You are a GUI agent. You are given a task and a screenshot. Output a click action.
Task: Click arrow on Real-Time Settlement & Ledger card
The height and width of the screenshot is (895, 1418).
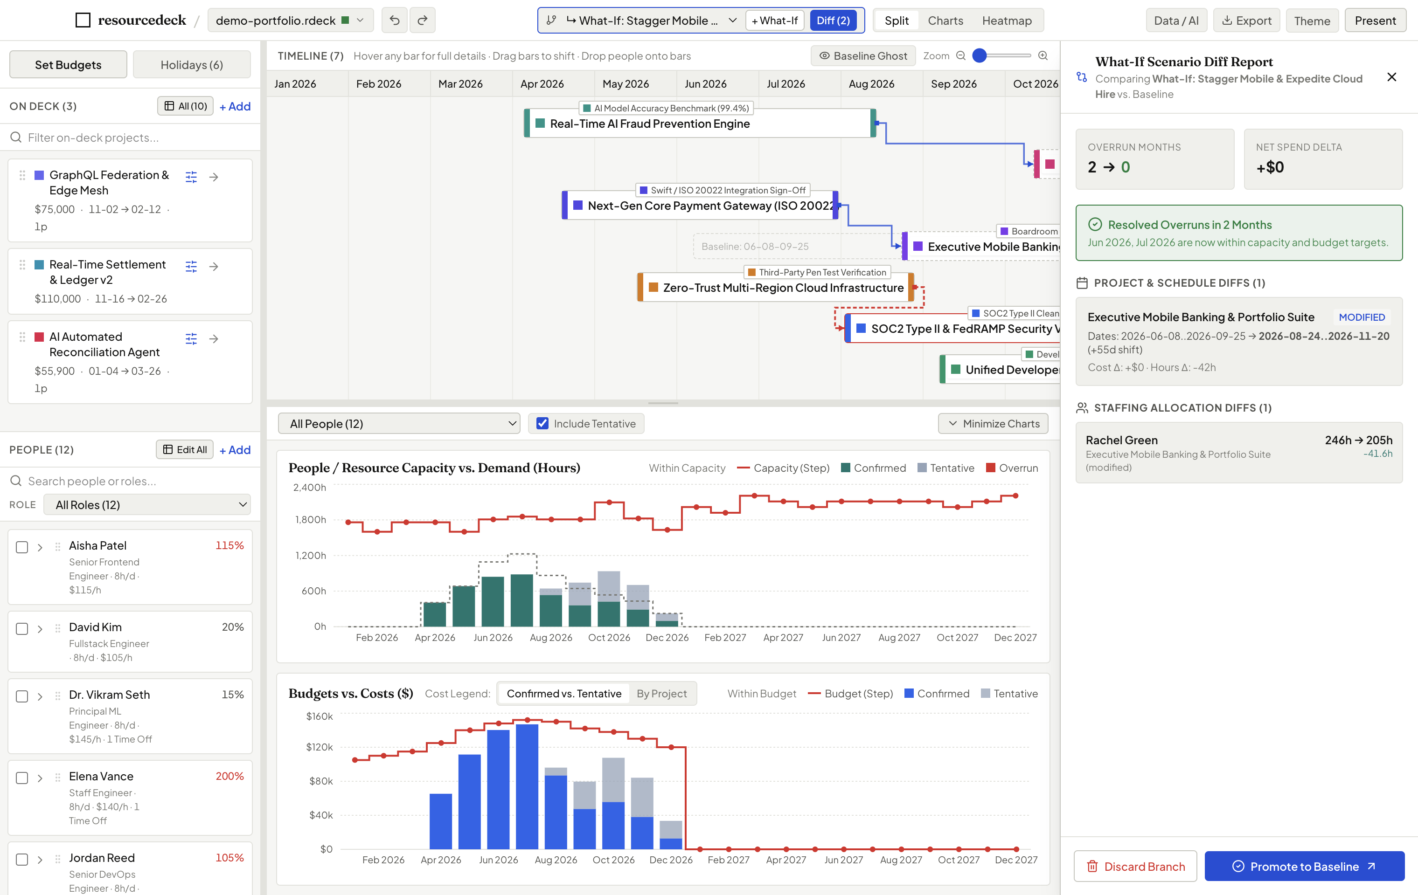(x=215, y=267)
